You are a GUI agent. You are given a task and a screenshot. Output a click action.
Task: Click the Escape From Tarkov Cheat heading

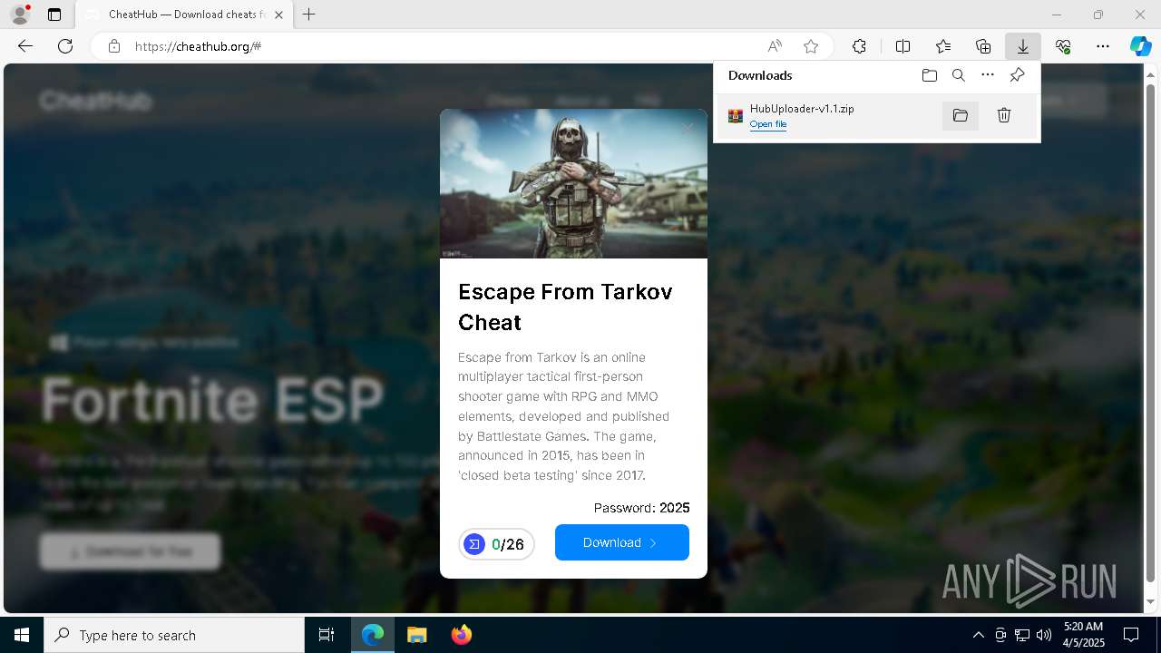click(x=565, y=307)
